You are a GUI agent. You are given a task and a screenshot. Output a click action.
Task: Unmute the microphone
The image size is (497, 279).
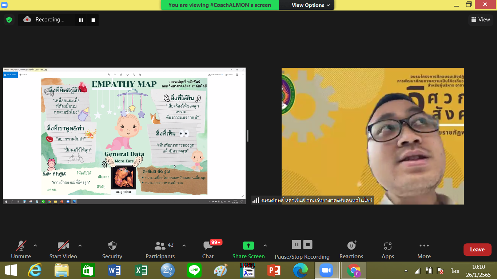[x=21, y=250]
